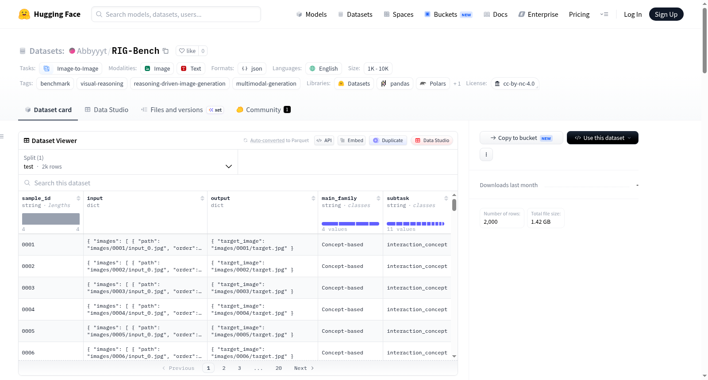The image size is (708, 380).
Task: Click the multimodal-generation tag
Action: click(x=266, y=83)
